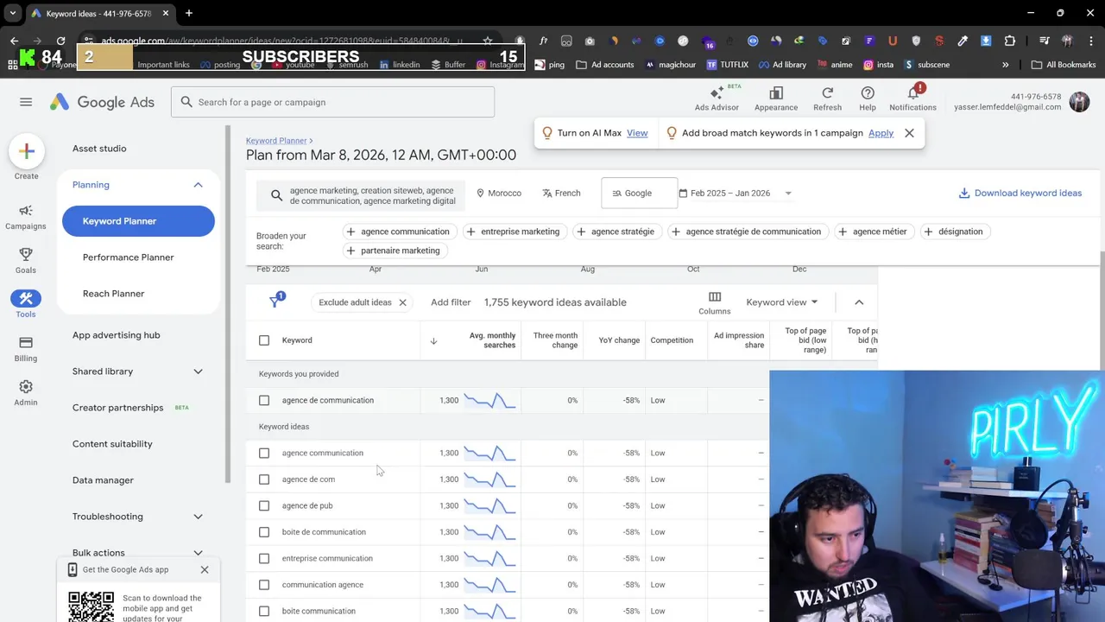Check the 'agence de communication' keyword row

pos(264,400)
